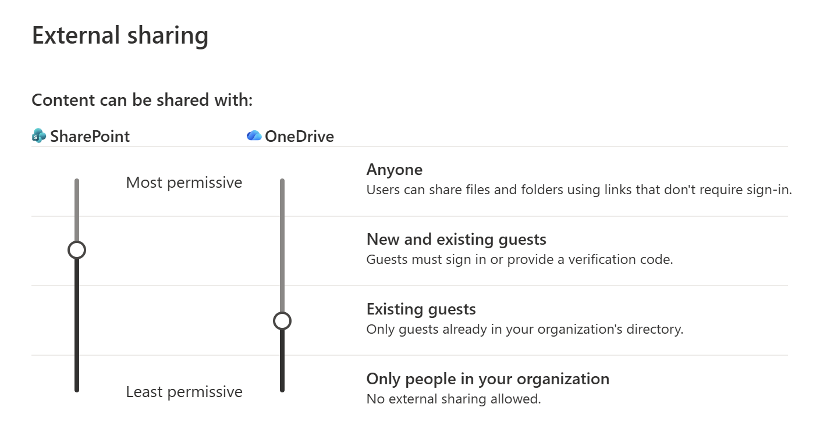
Task: Set SharePoint sharing to Only people in your organization
Action: (76, 389)
